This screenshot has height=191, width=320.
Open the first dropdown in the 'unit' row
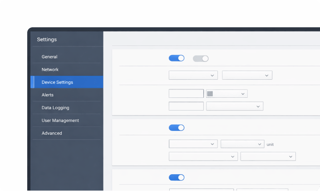(x=193, y=144)
